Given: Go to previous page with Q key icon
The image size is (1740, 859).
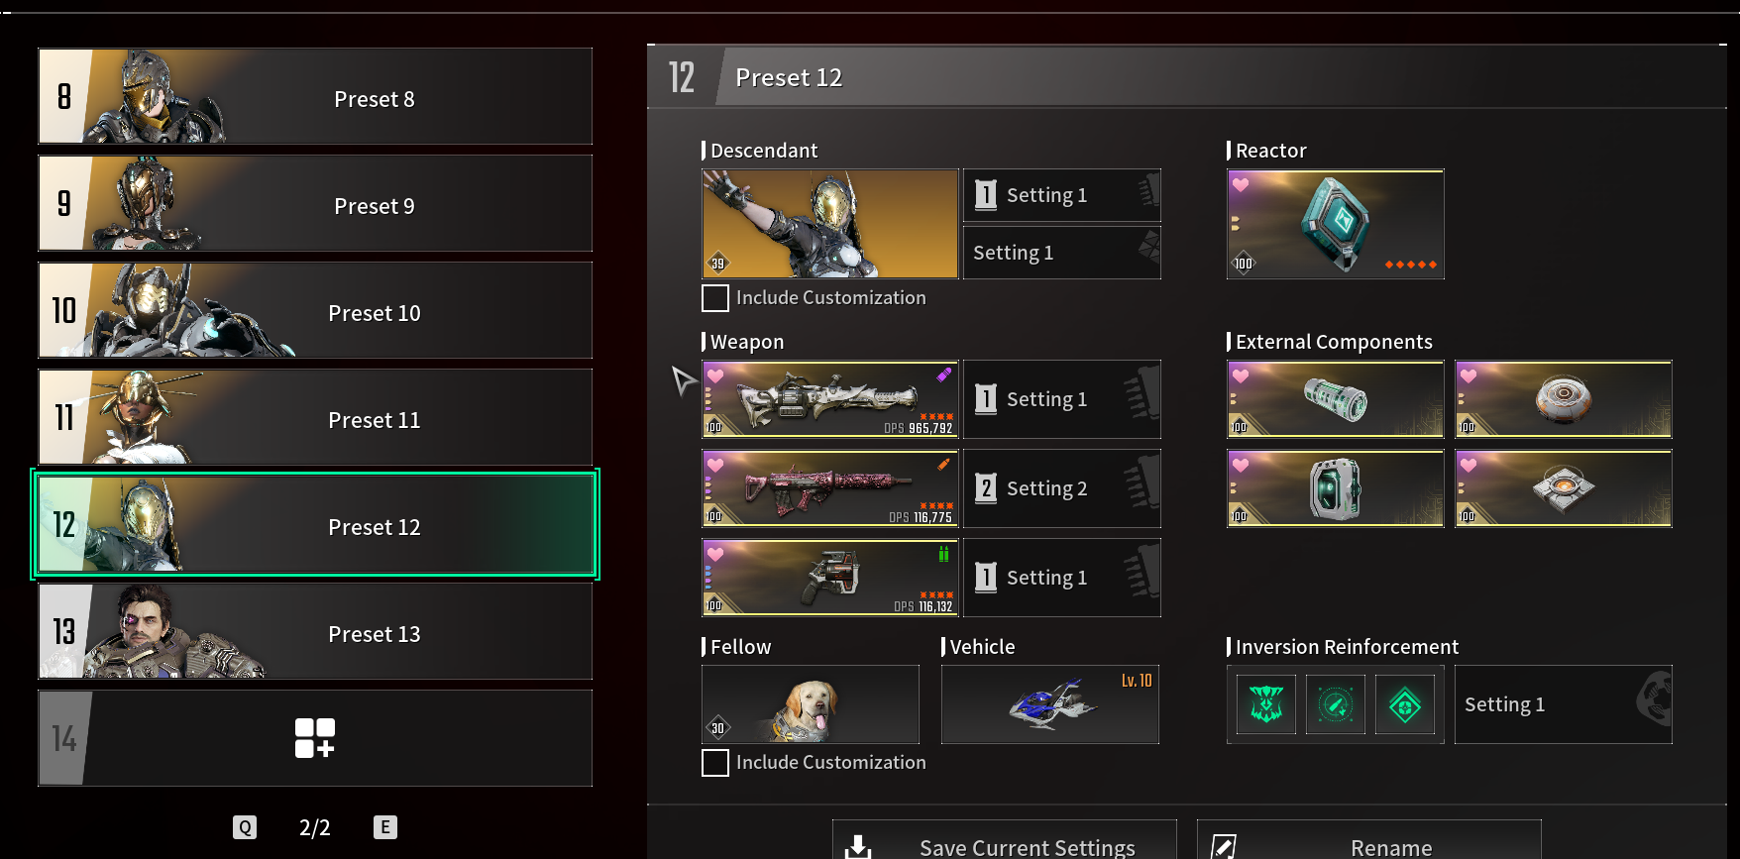Looking at the screenshot, I should pyautogui.click(x=245, y=827).
